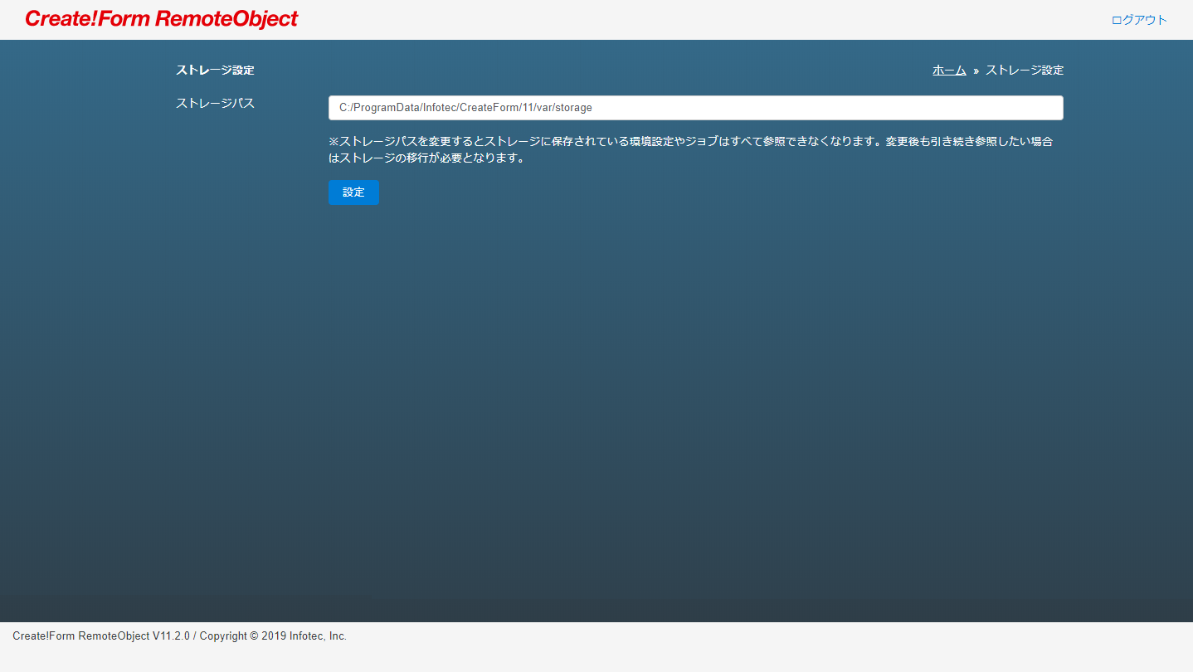Click the ストレージパス field label

[x=215, y=104]
